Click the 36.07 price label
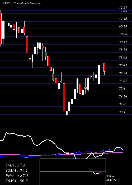This screenshot has width=132, height=185. [x=123, y=81]
